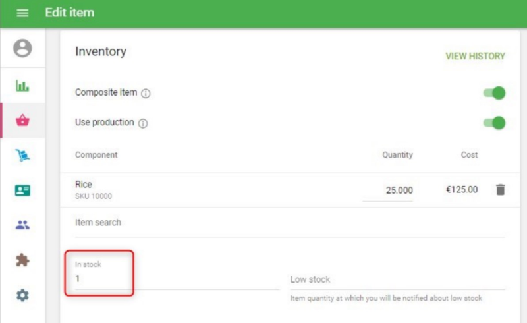
Task: Open Employees ID card icon
Action: (22, 191)
